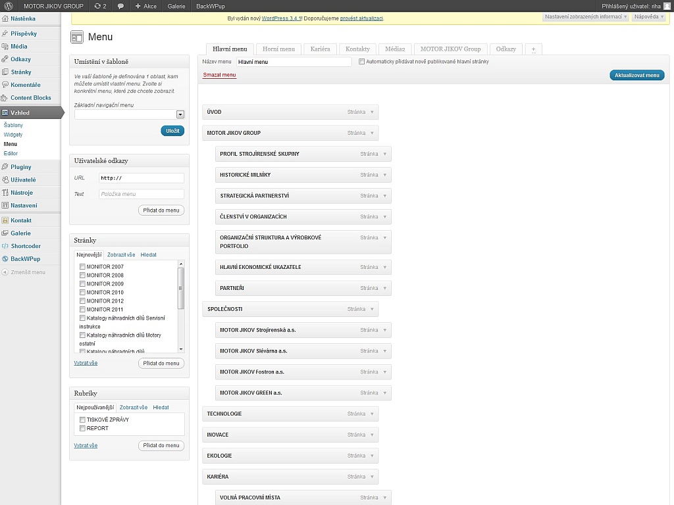
Task: Open BackWPup in the sidebar menu
Action: pyautogui.click(x=25, y=259)
